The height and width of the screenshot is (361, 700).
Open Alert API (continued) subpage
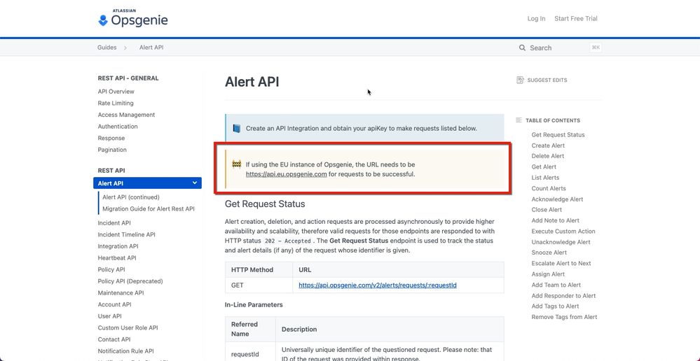pos(131,197)
